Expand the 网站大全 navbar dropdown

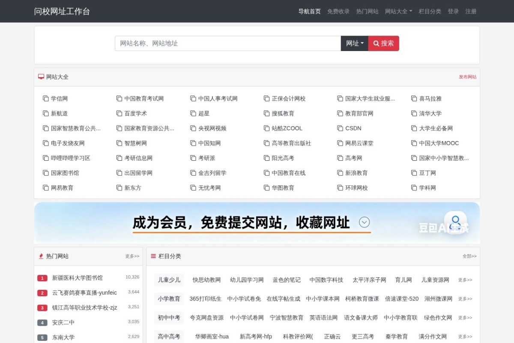click(x=399, y=12)
